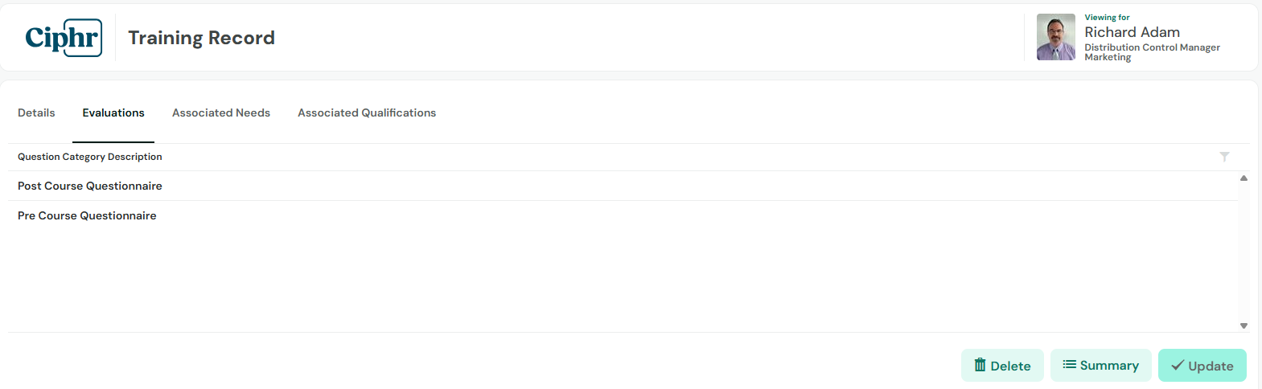Click the scroll up arrow
The width and height of the screenshot is (1262, 389).
[1244, 178]
